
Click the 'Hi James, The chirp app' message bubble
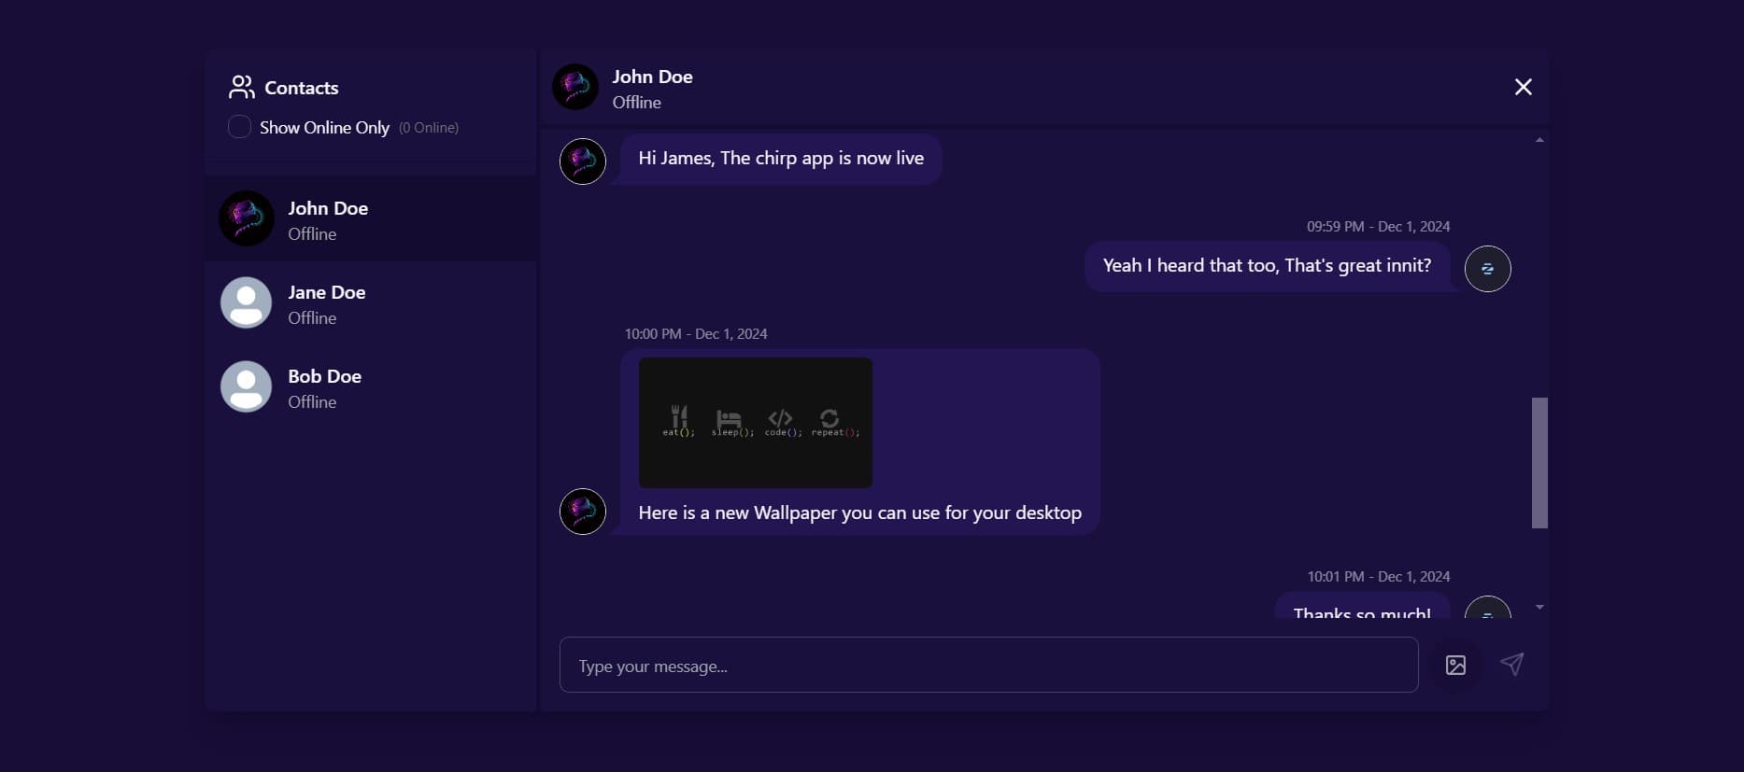point(780,159)
